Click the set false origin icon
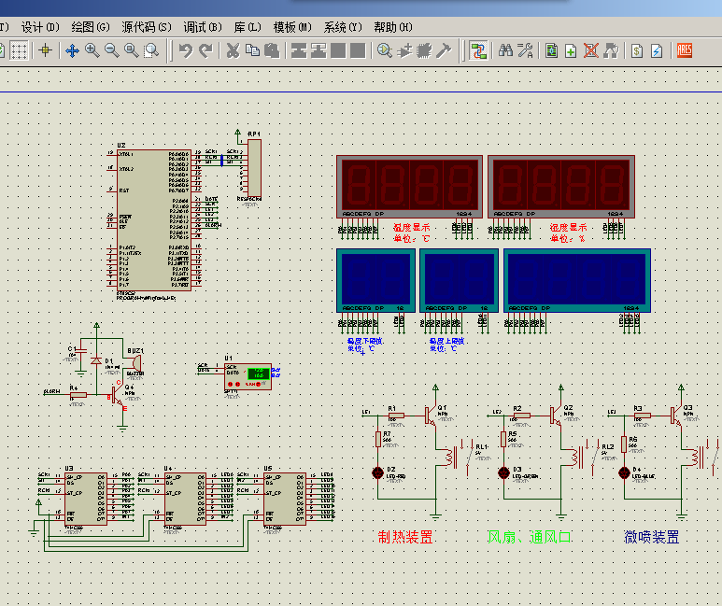This screenshot has width=722, height=606. [45, 50]
